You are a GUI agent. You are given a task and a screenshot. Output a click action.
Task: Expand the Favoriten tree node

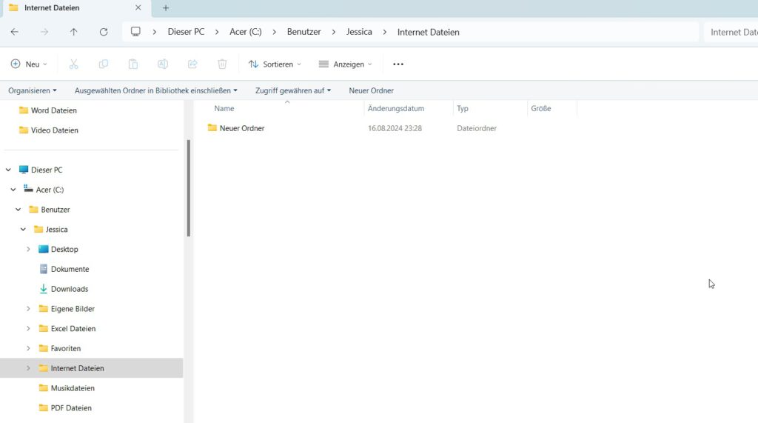click(28, 348)
